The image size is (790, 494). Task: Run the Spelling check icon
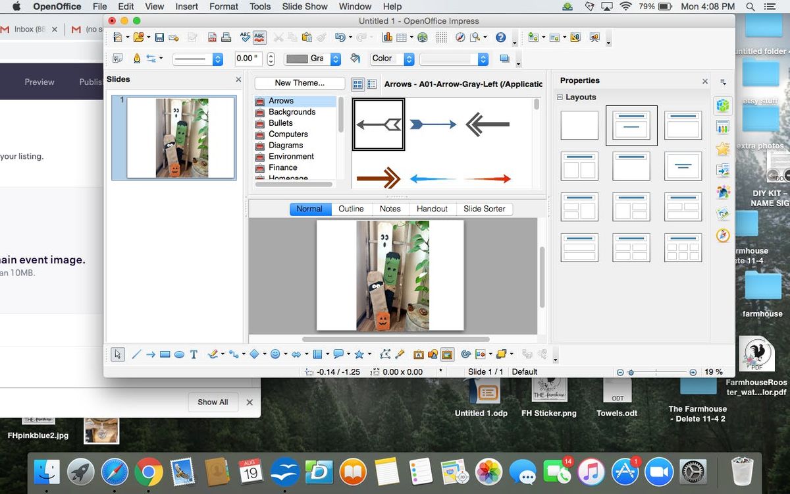[x=245, y=38]
